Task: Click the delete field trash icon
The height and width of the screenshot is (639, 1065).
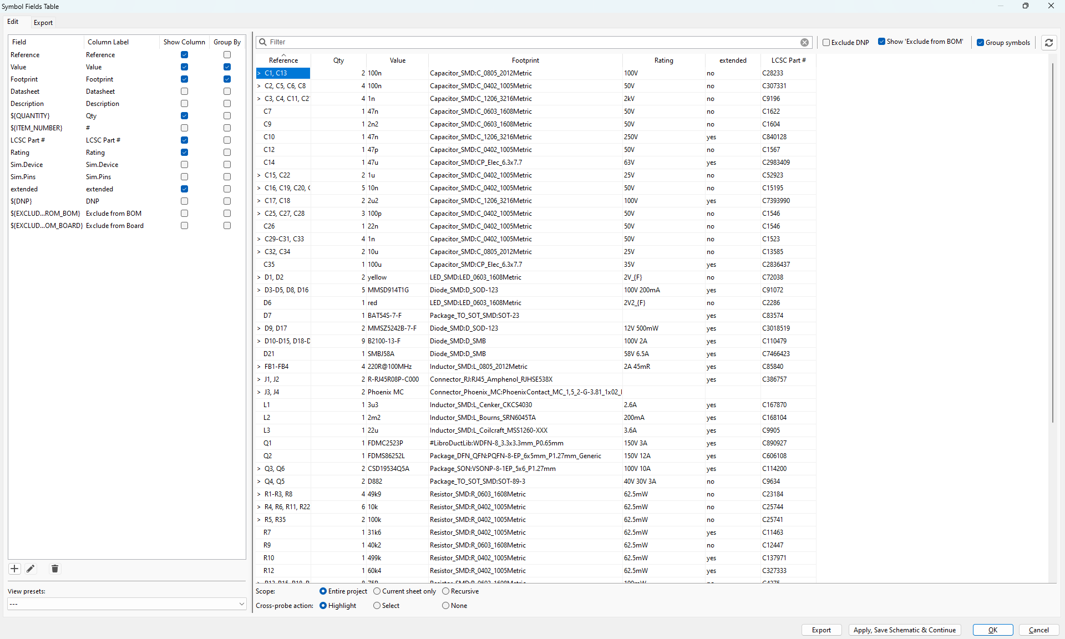Action: (x=54, y=569)
